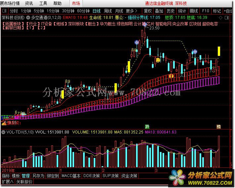The width and height of the screenshot is (235, 188).
Task: Click the green 跌 marker above volume panel
Action: click(x=147, y=127)
